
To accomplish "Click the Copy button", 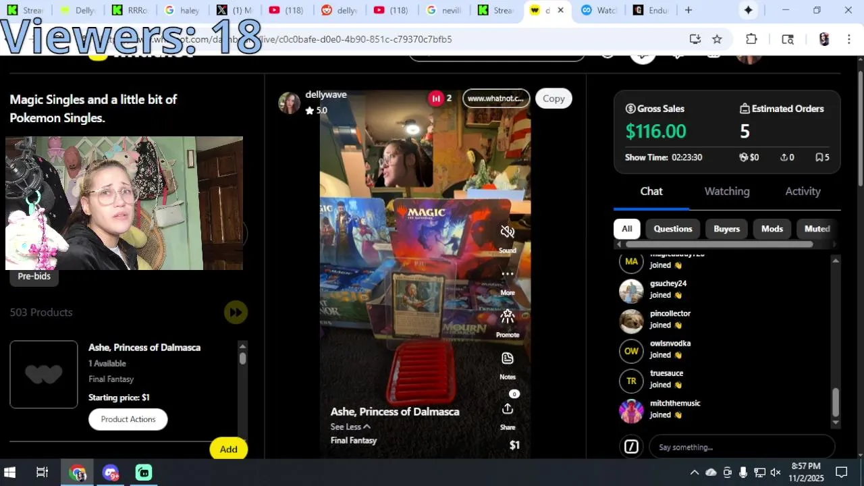I will tap(553, 99).
